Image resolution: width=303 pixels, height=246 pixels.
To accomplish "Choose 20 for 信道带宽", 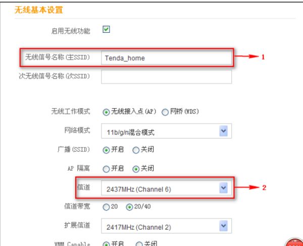I will pyautogui.click(x=106, y=207).
